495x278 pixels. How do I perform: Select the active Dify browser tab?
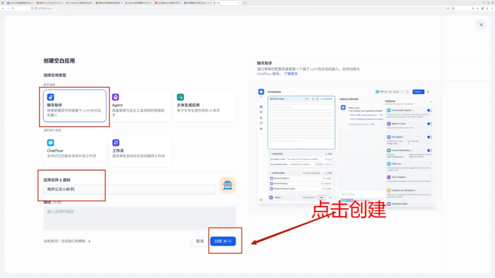coord(227,3)
